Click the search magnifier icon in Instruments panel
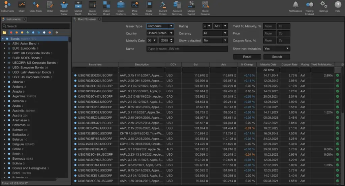345x186 pixels. pyautogui.click(x=4, y=26)
